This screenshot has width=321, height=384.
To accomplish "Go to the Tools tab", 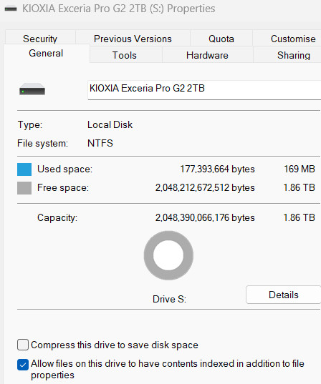I will pyautogui.click(x=125, y=55).
